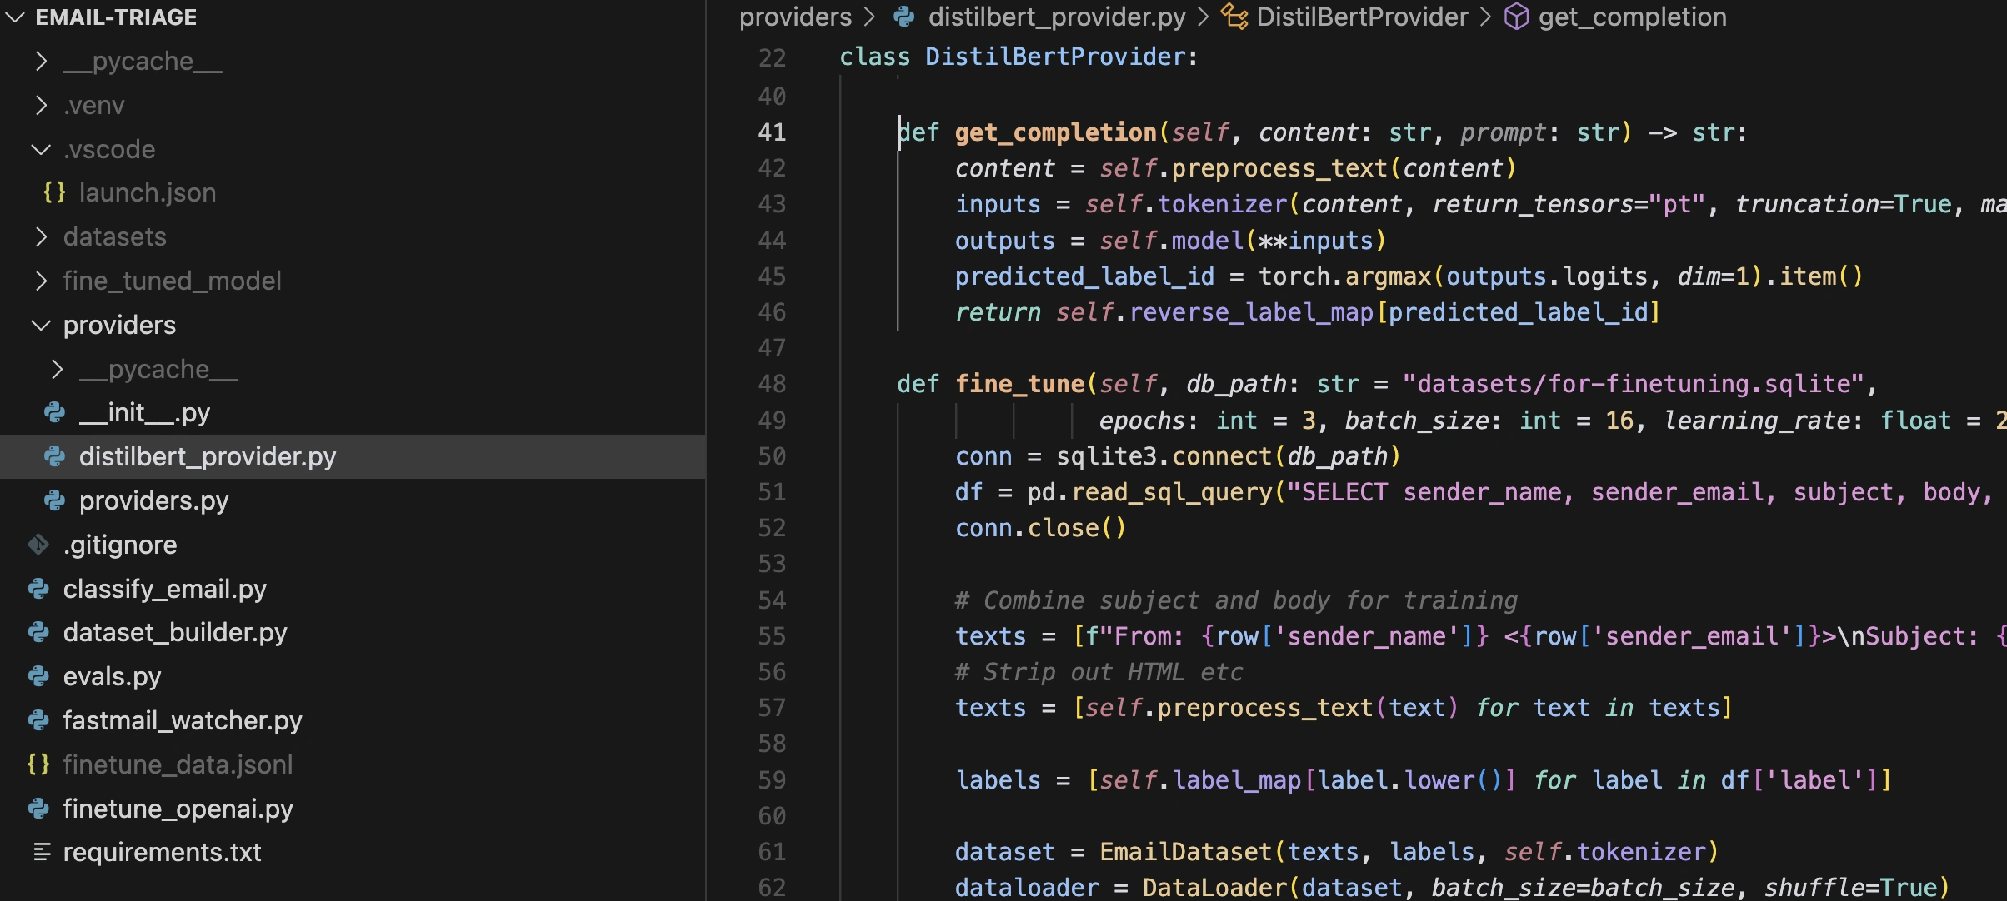This screenshot has height=901, width=2007.
Task: Click the DistilBertProvider class icon in breadcrumb
Action: coord(1234,17)
